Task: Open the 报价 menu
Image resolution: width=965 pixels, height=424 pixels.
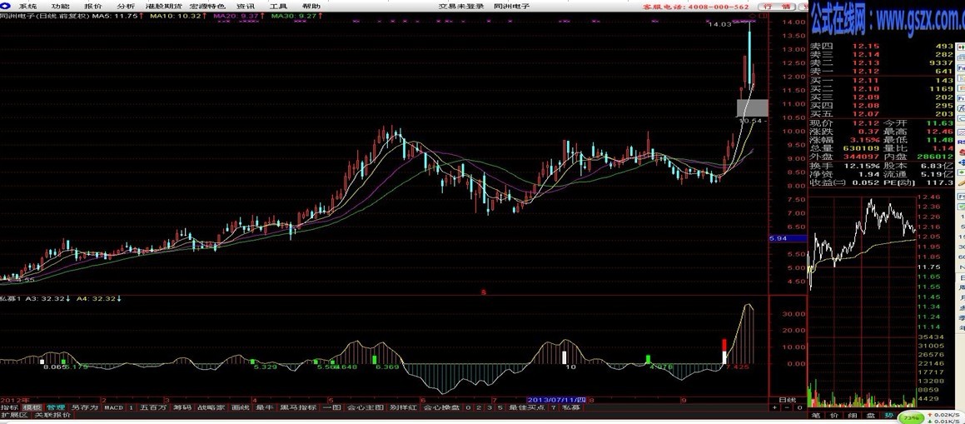Action: tap(93, 6)
